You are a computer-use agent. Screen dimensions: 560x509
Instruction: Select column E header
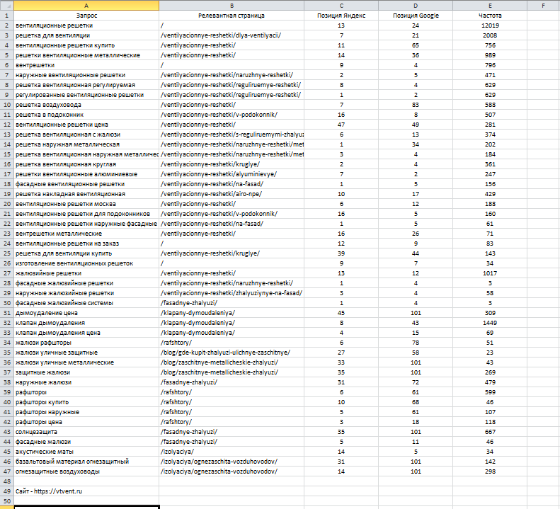click(x=490, y=6)
